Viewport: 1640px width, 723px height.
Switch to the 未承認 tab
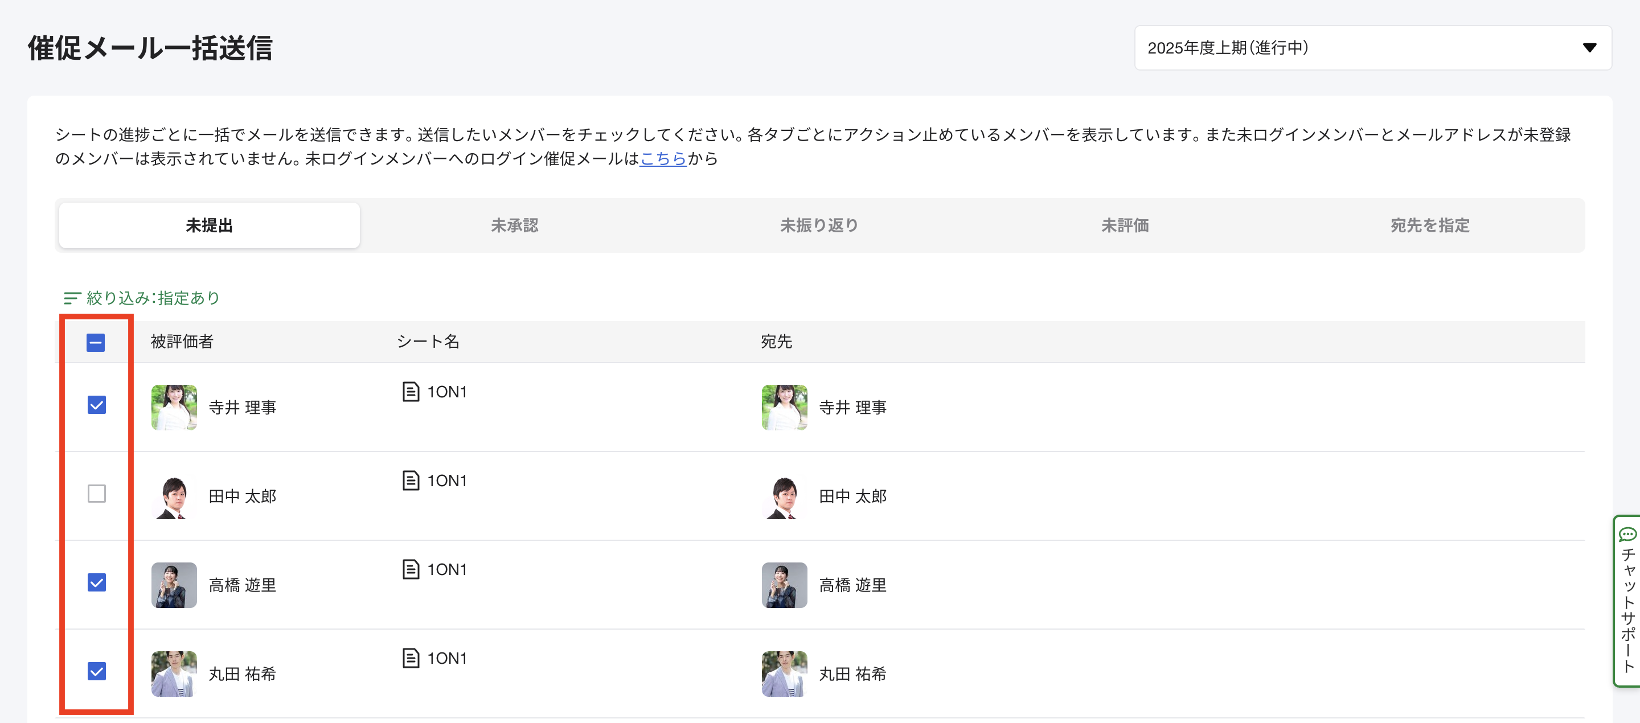point(514,225)
